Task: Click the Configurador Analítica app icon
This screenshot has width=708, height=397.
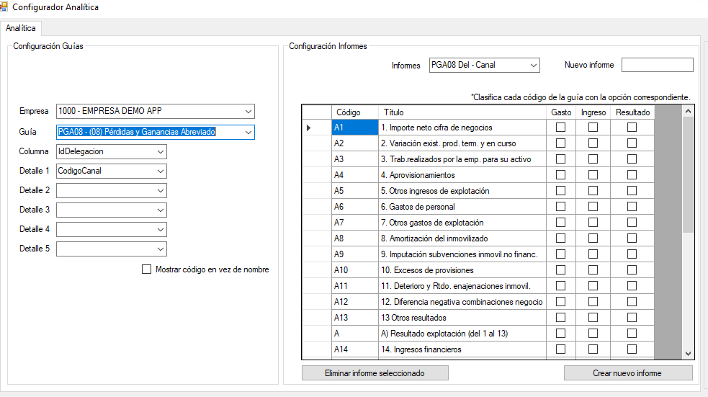Action: pos(4,6)
